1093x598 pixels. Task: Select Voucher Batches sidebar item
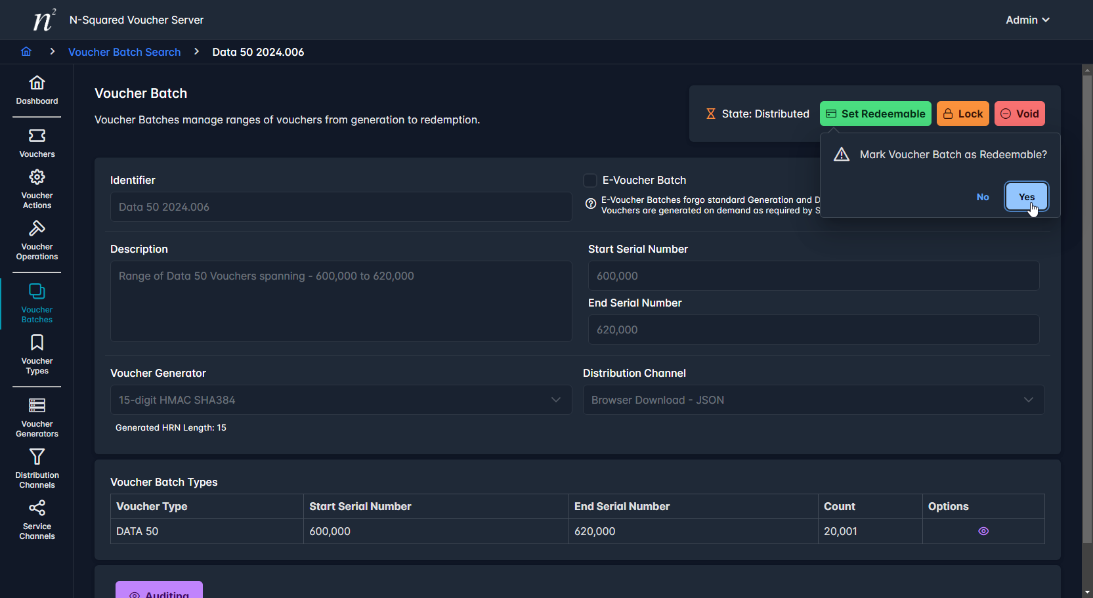tap(37, 303)
